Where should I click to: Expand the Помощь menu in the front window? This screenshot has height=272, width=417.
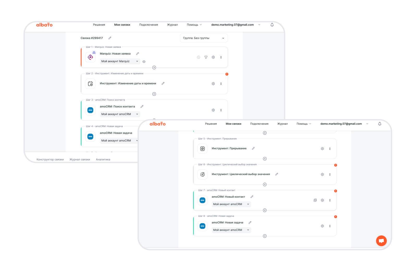click(x=304, y=124)
